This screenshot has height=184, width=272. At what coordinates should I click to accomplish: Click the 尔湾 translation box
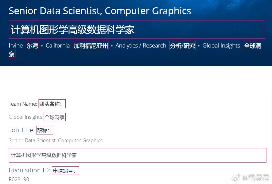pos(32,45)
